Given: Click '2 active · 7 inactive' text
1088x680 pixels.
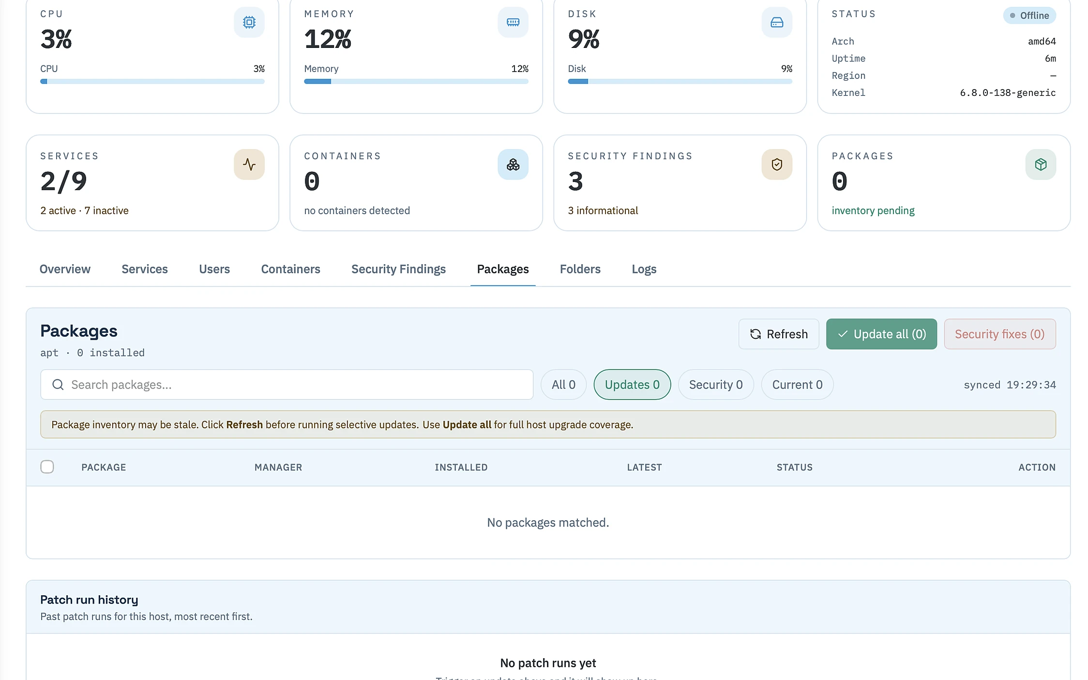Looking at the screenshot, I should 85,211.
